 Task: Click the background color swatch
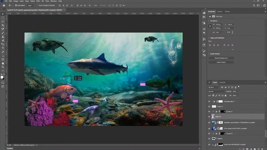3,79
